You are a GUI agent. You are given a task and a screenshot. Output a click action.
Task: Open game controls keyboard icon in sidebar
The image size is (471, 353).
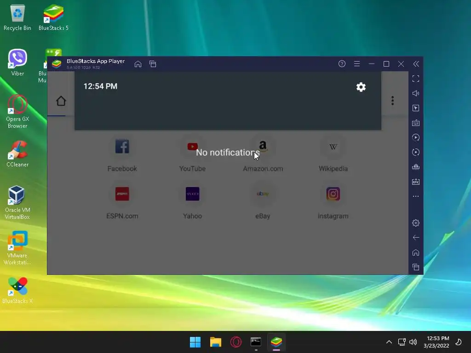click(x=416, y=123)
